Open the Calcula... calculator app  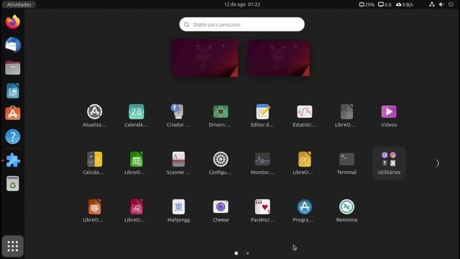(x=94, y=163)
